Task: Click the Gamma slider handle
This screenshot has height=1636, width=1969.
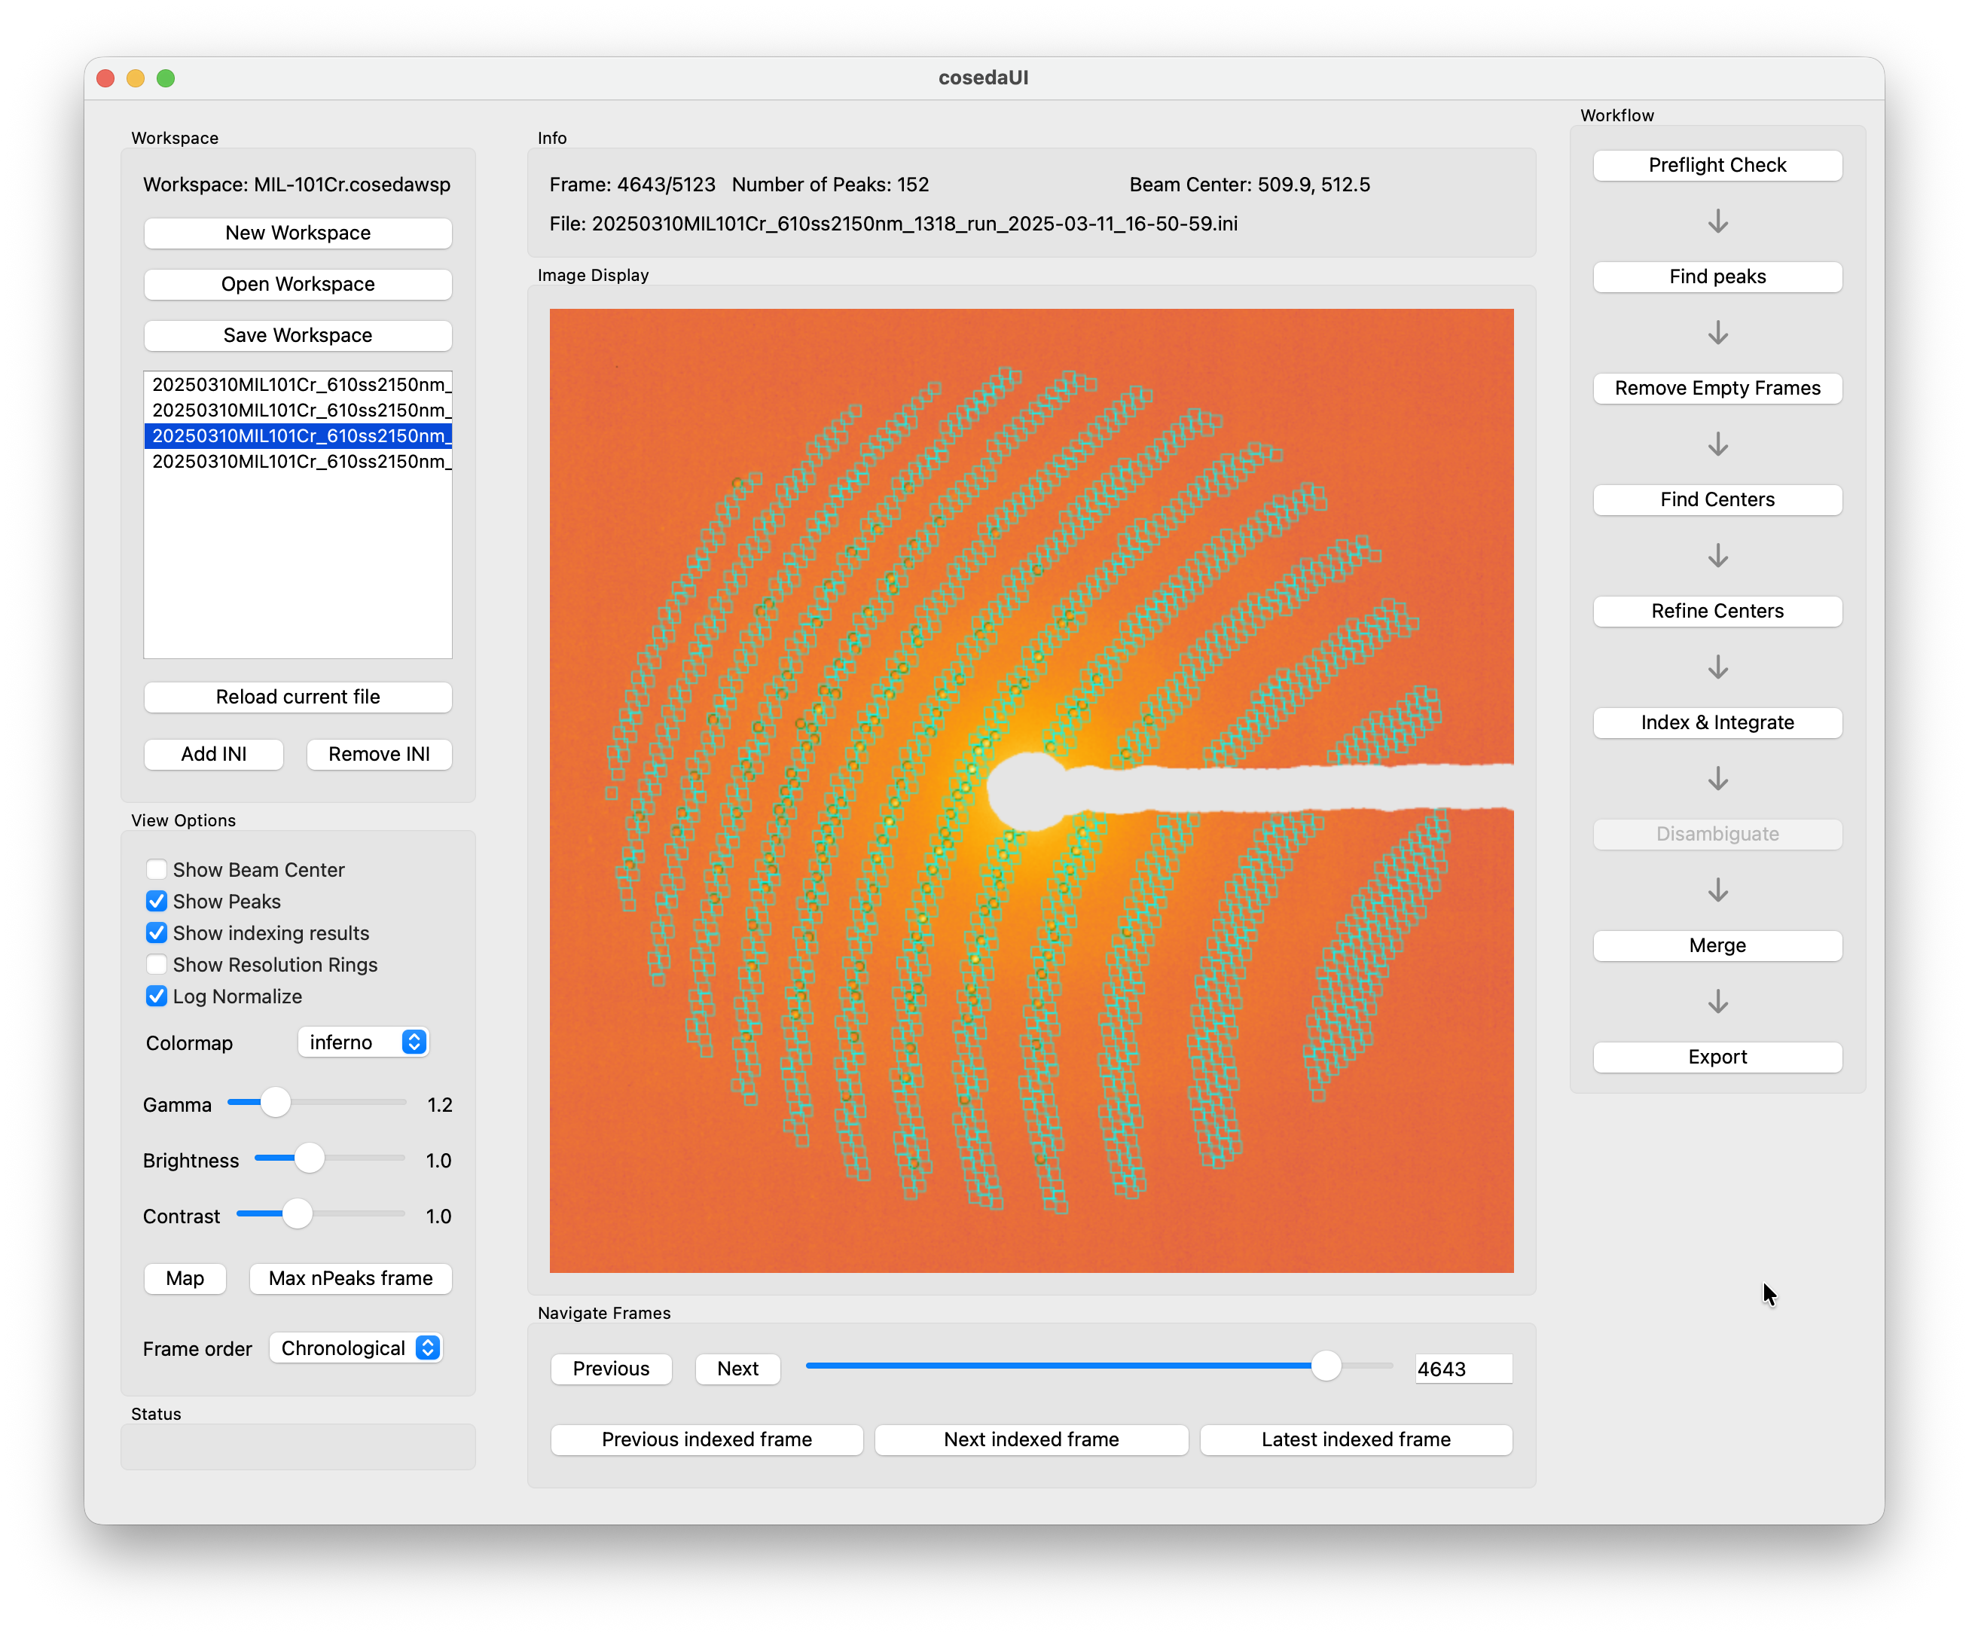Action: (x=275, y=1103)
